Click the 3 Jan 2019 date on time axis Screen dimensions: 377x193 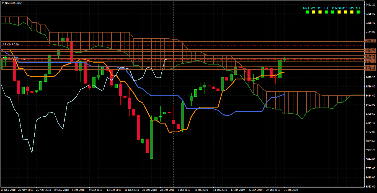coord(184,190)
